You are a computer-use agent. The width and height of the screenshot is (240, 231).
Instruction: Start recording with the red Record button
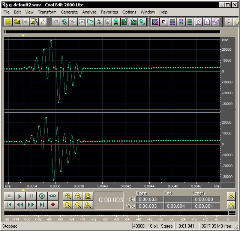coord(52,205)
